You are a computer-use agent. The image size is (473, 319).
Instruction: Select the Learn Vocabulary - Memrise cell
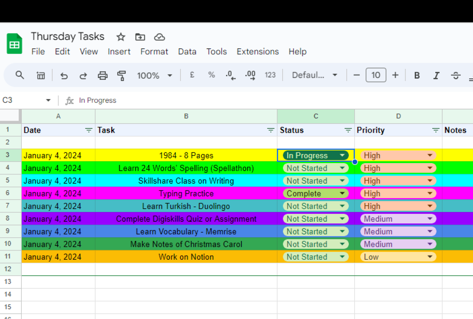(186, 232)
